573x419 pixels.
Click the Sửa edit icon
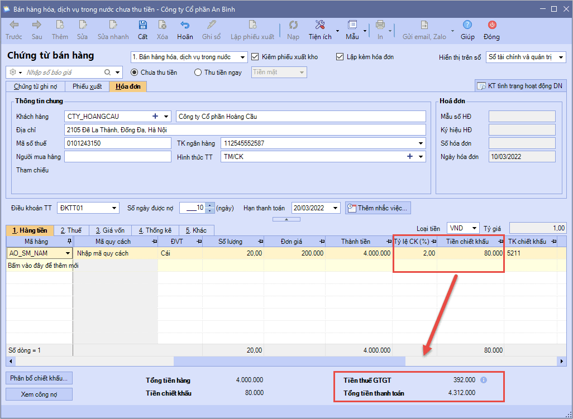(x=83, y=25)
